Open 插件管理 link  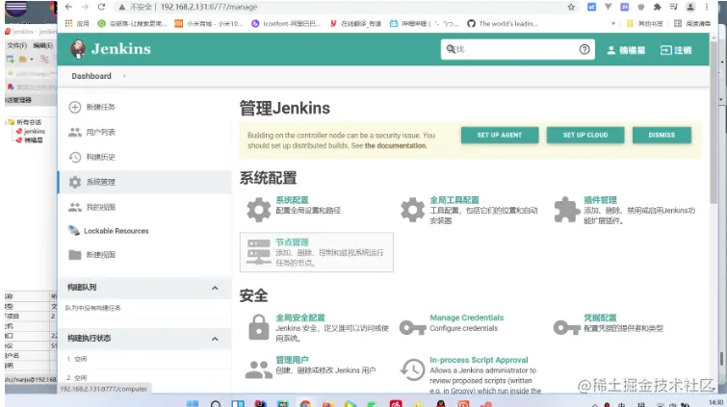tap(600, 200)
